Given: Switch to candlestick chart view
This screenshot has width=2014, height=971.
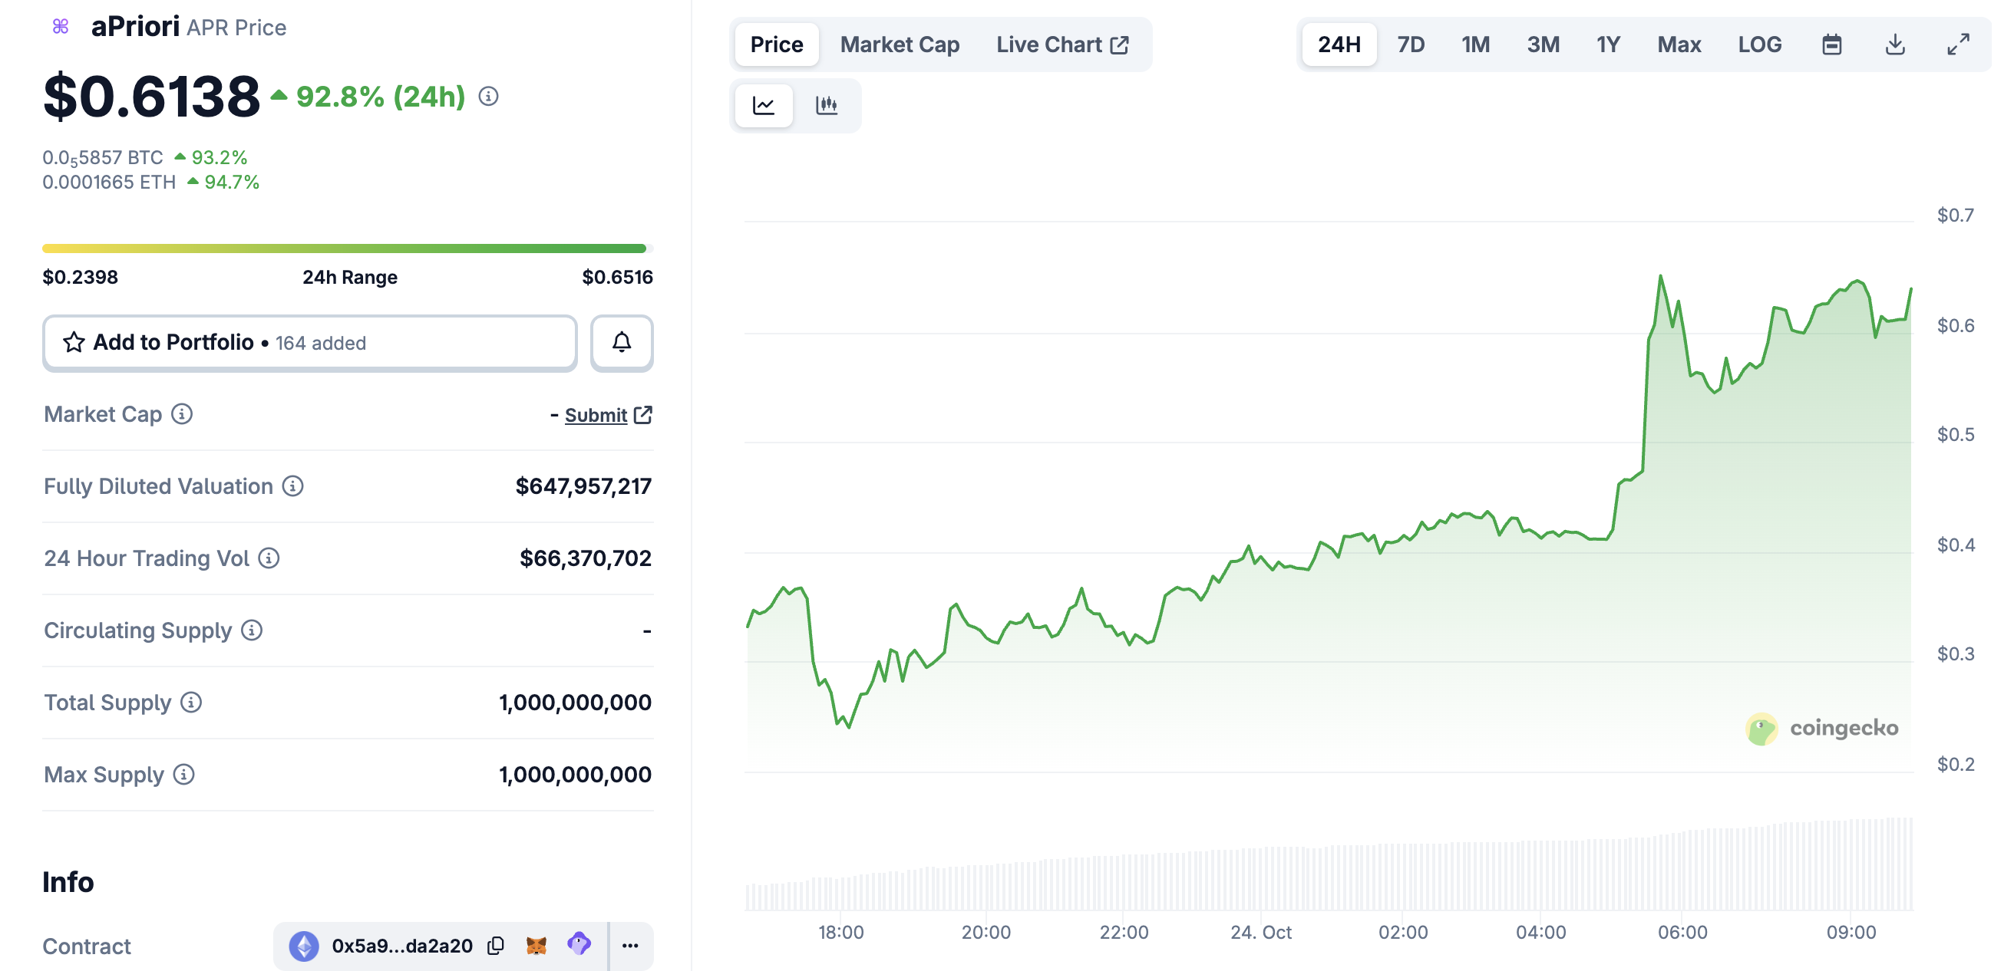Looking at the screenshot, I should (x=827, y=104).
